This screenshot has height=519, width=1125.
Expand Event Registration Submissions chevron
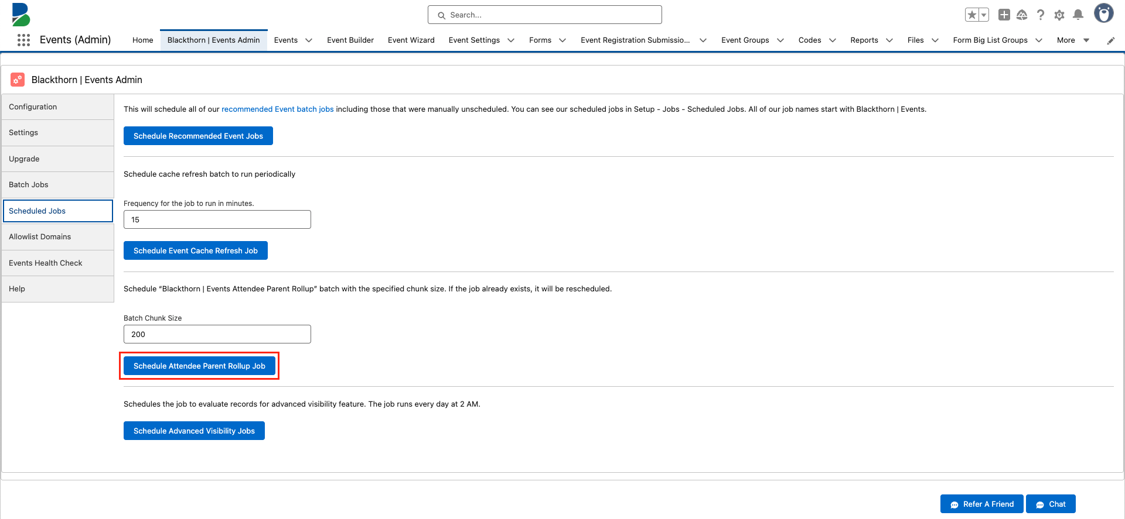click(x=703, y=40)
